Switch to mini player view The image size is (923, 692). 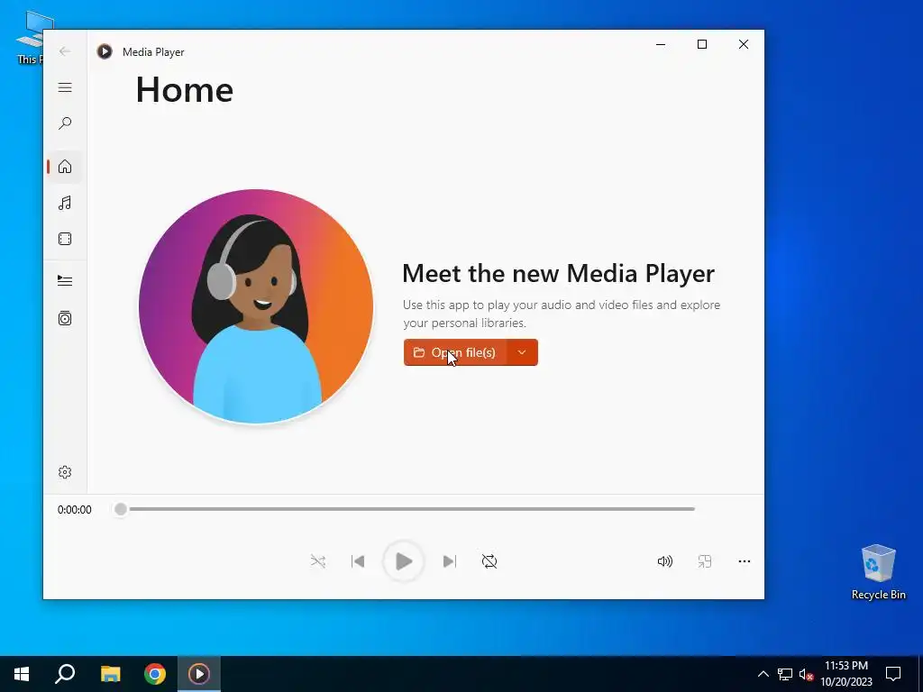coord(705,561)
